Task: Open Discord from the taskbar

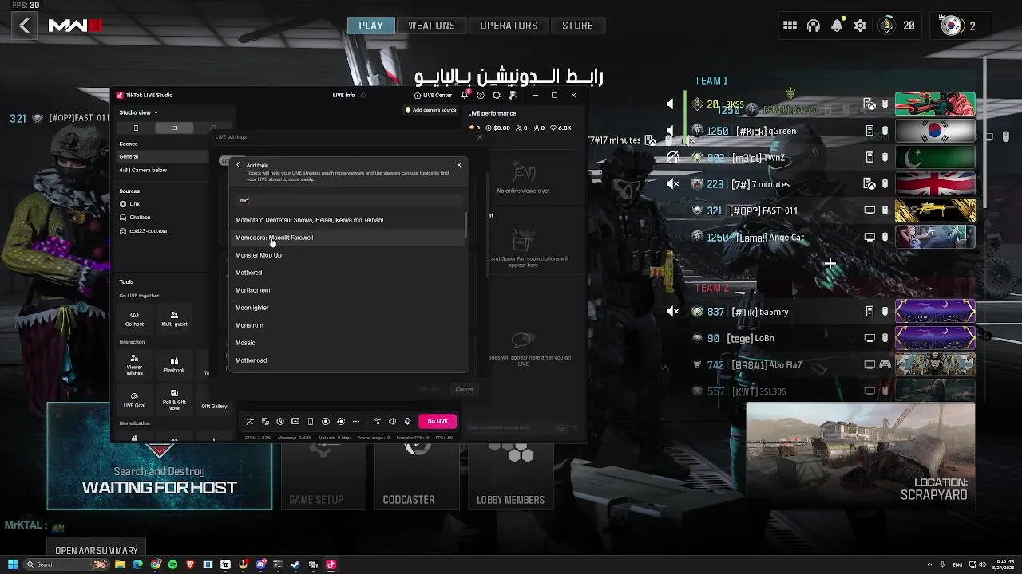Action: pyautogui.click(x=260, y=564)
